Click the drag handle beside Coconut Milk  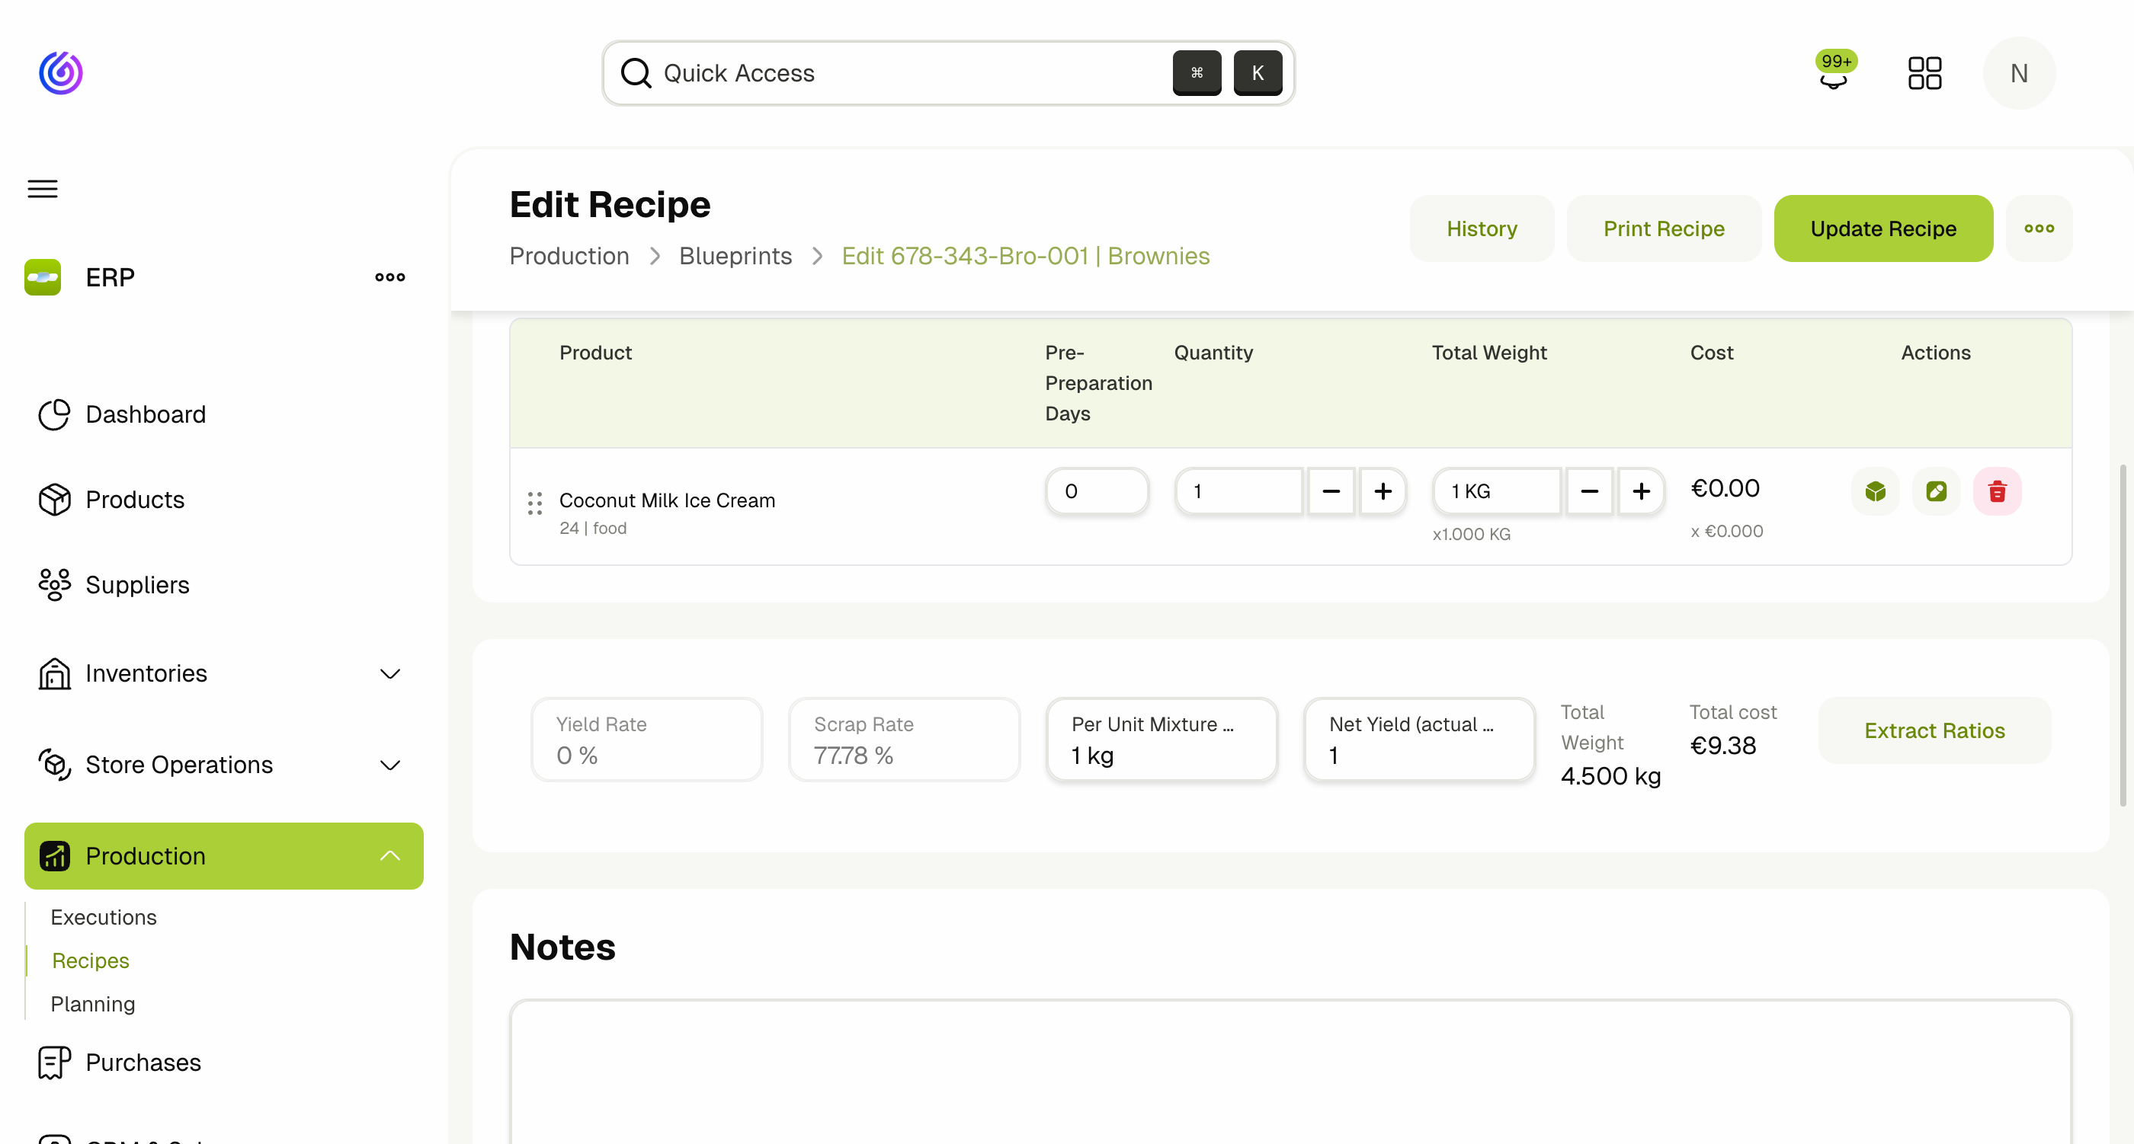534,503
